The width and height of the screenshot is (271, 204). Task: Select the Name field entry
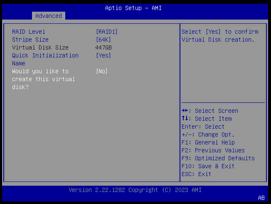pyautogui.click(x=19, y=63)
